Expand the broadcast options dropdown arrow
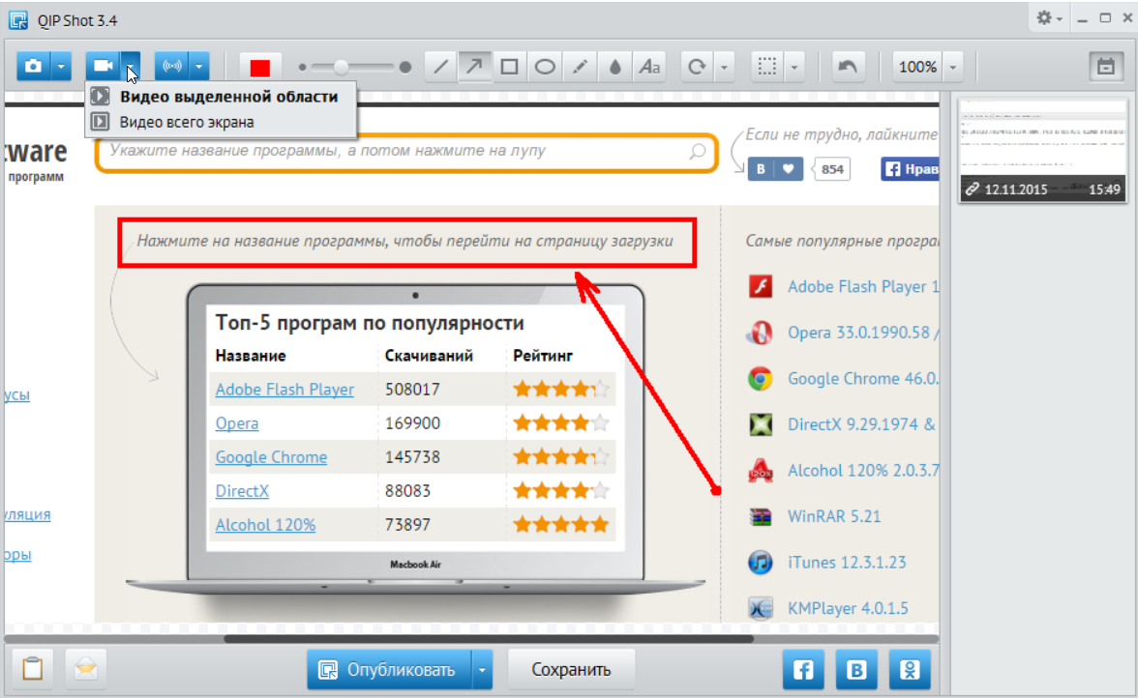1138x698 pixels. pos(199,67)
